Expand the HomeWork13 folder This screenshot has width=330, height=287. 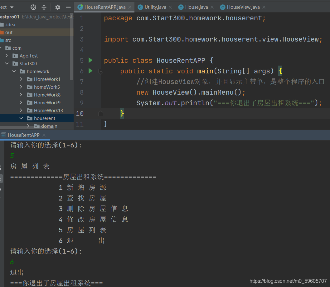[21, 110]
